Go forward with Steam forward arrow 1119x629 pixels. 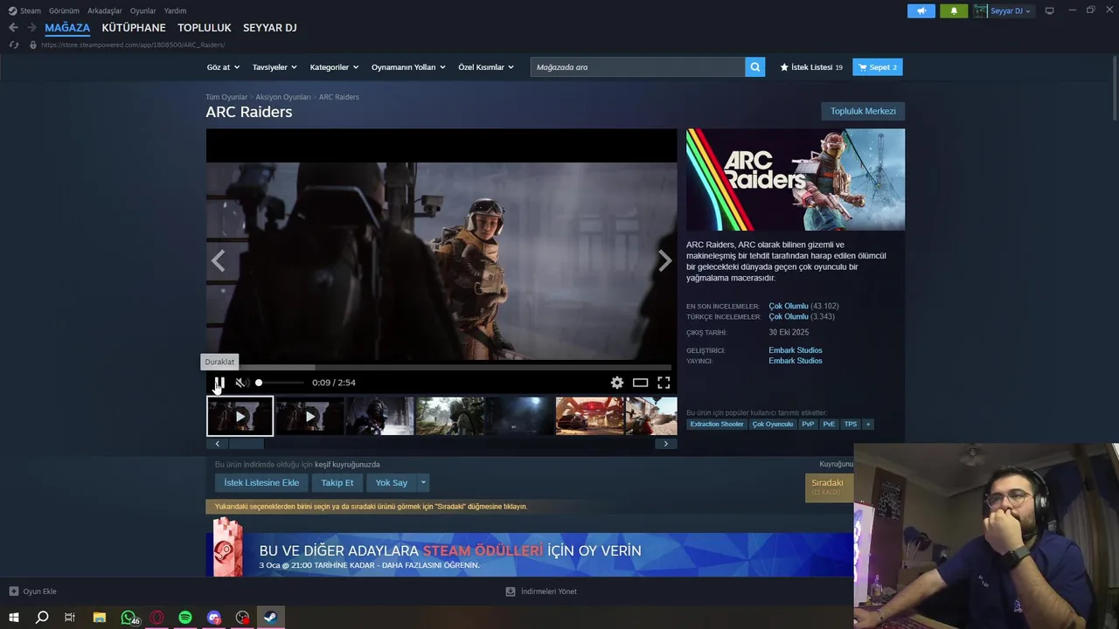point(31,28)
